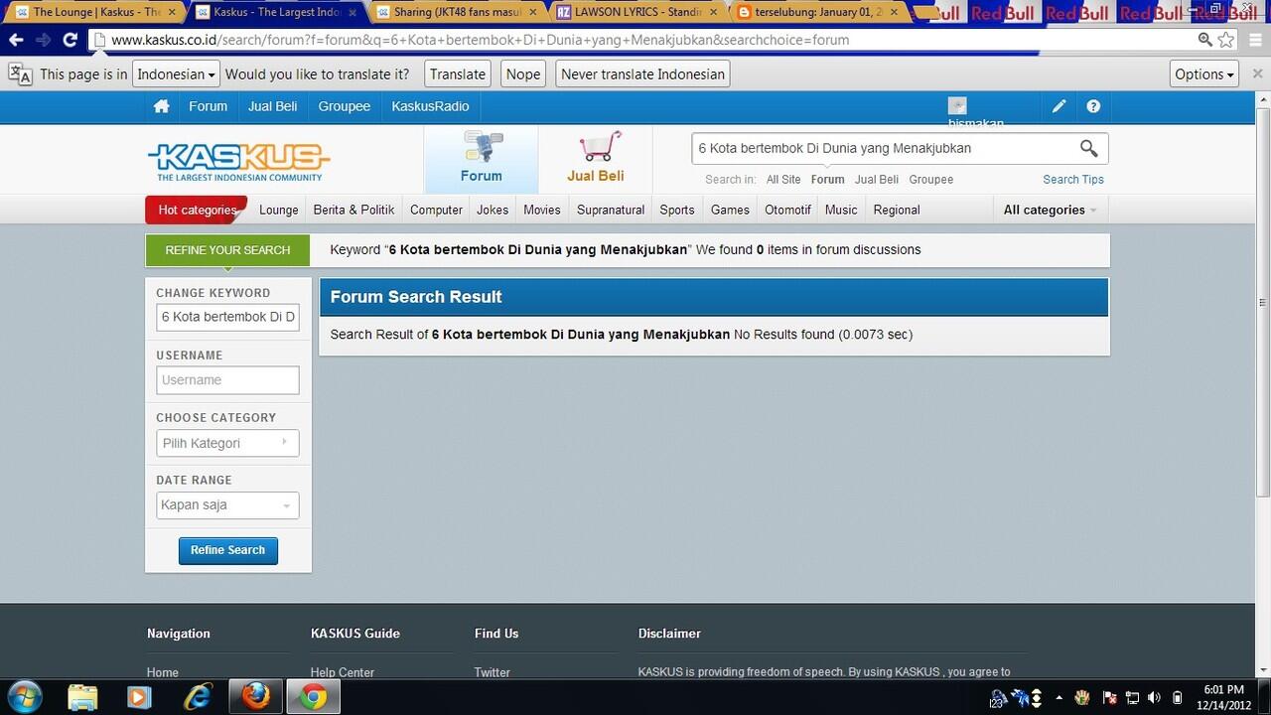Open the network tray icon
Viewport: 1271px width, 715px height.
click(x=1132, y=698)
